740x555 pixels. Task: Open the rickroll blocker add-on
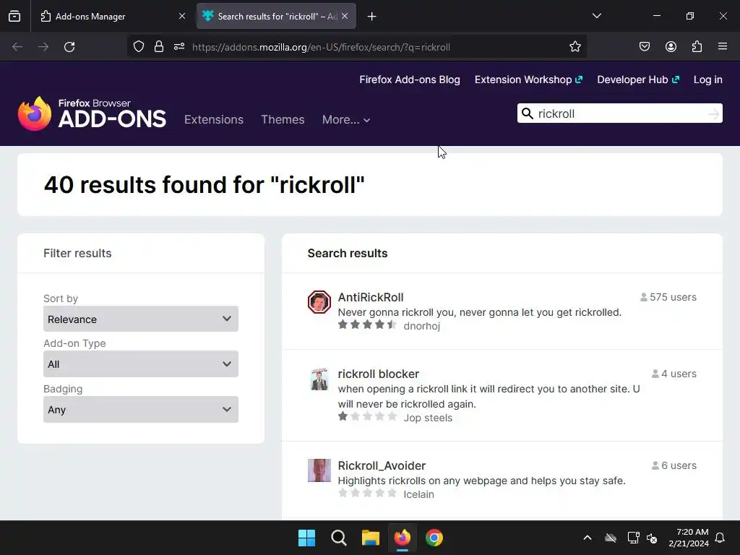(379, 374)
